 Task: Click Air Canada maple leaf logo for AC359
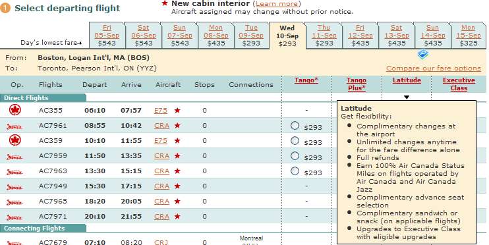click(x=14, y=140)
